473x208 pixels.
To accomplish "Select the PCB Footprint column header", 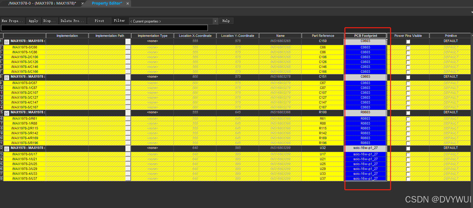I will 366,36.
